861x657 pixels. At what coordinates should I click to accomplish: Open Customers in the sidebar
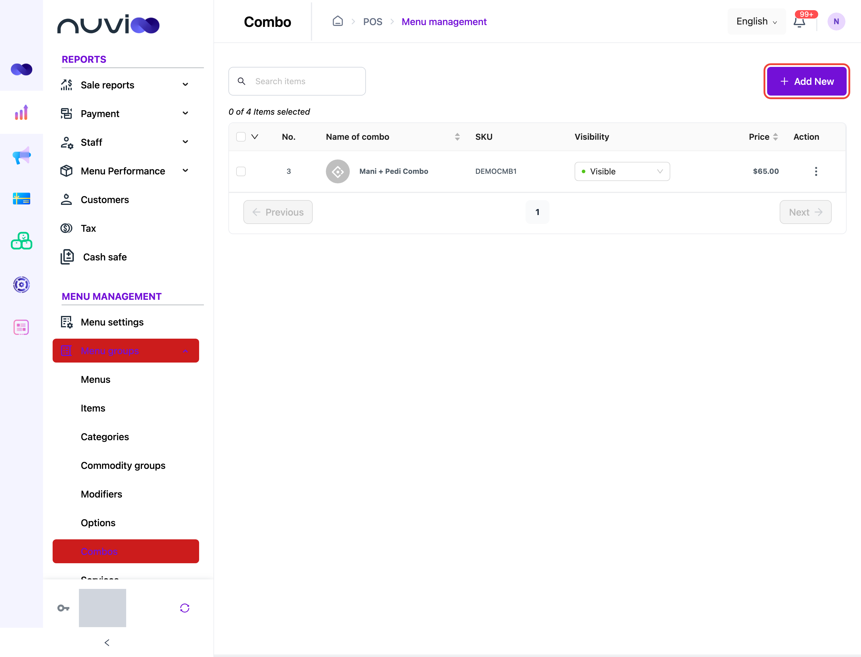126,199
